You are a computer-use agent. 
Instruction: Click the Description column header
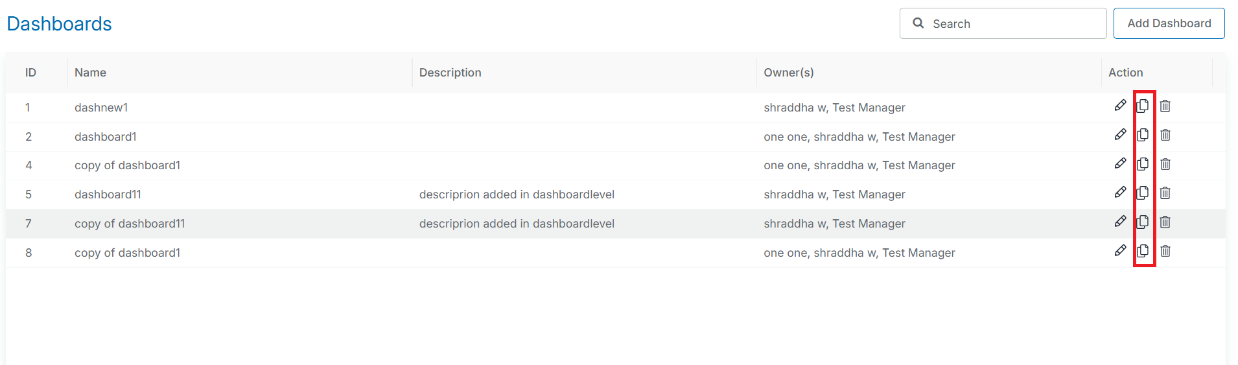[x=450, y=73]
